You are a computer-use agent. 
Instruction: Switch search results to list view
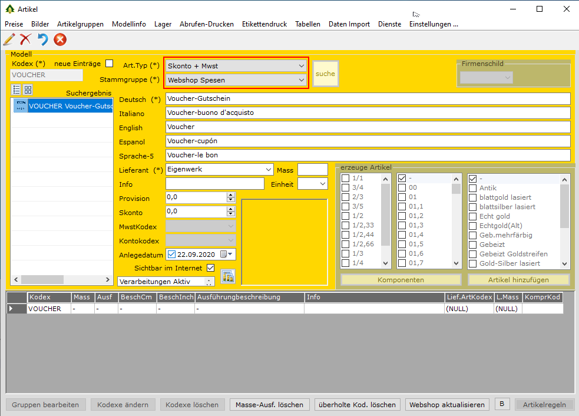click(x=16, y=90)
